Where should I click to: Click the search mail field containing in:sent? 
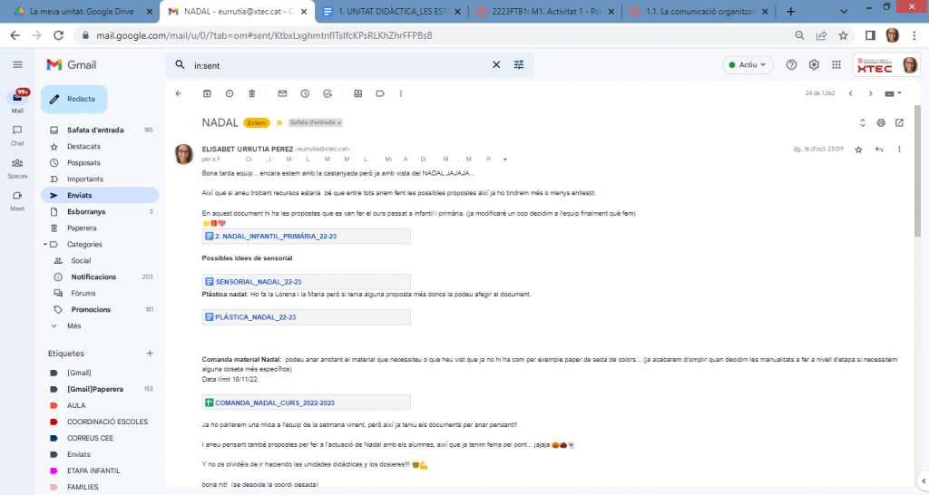(336, 65)
